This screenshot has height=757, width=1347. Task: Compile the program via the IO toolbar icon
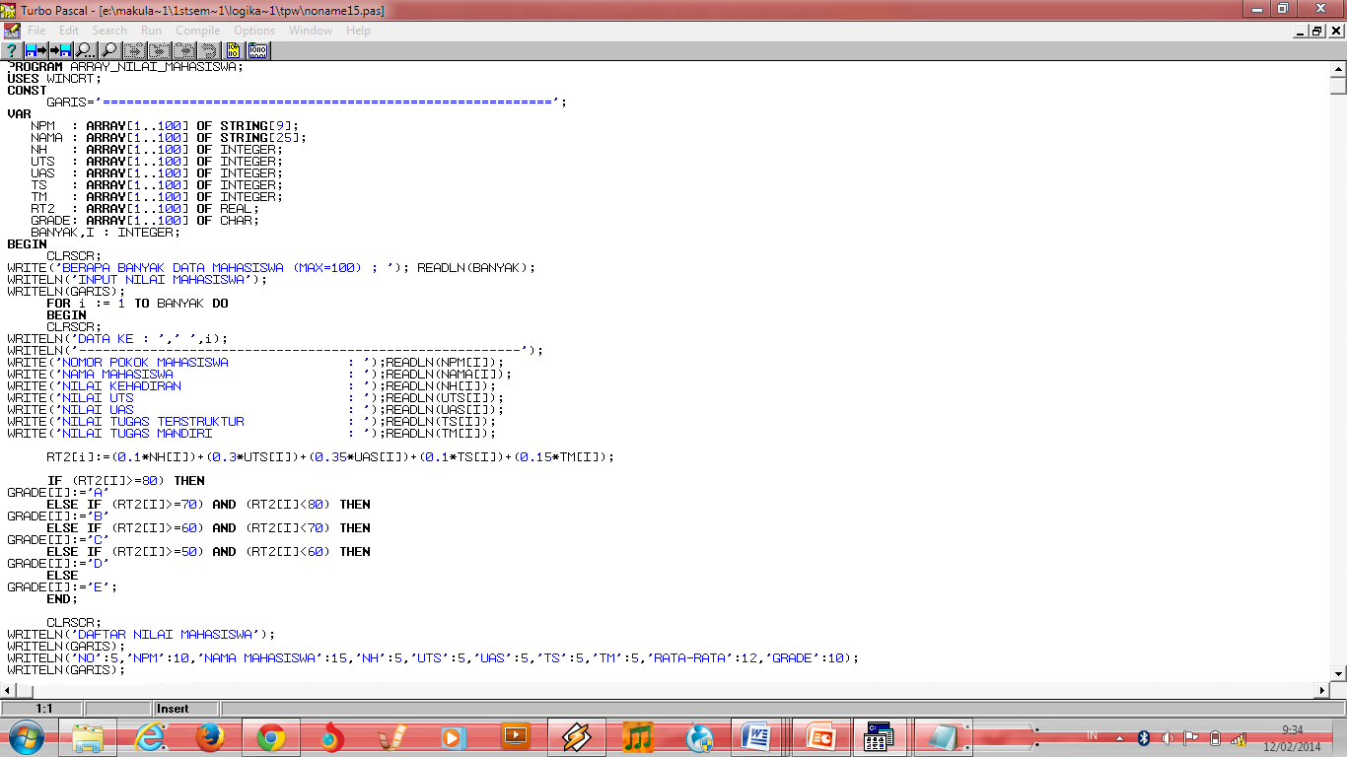233,50
